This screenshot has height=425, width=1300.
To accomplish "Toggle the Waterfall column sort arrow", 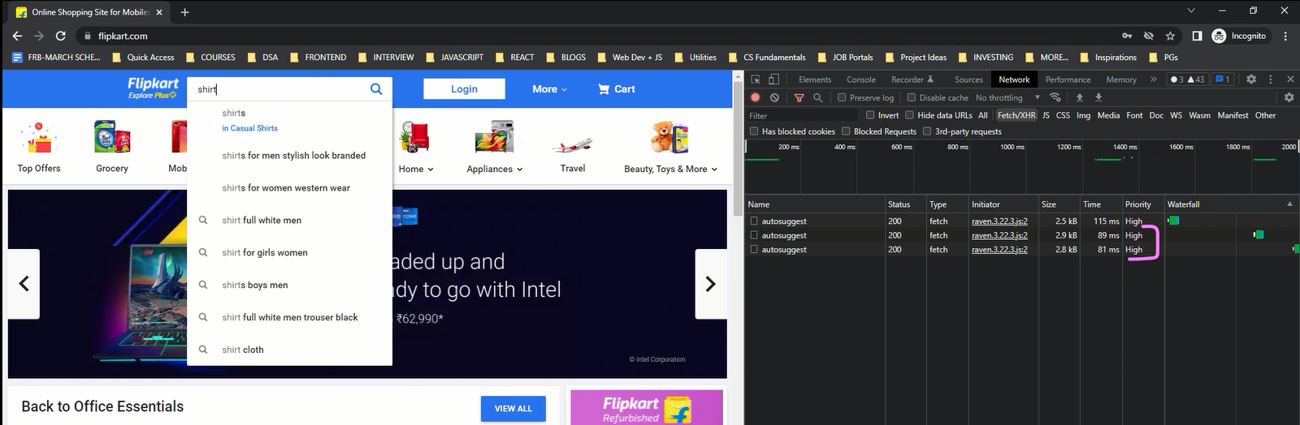I will click(1289, 204).
